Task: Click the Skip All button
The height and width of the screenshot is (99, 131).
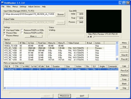Action: pyautogui.click(x=124, y=55)
